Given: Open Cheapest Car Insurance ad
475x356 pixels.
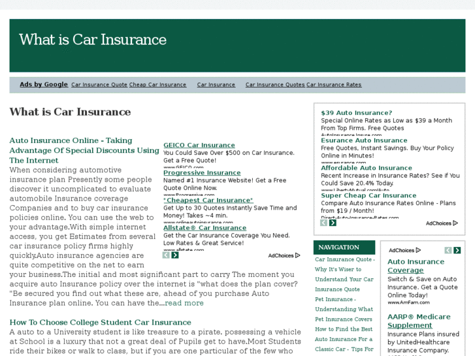Looking at the screenshot, I should [x=208, y=201].
